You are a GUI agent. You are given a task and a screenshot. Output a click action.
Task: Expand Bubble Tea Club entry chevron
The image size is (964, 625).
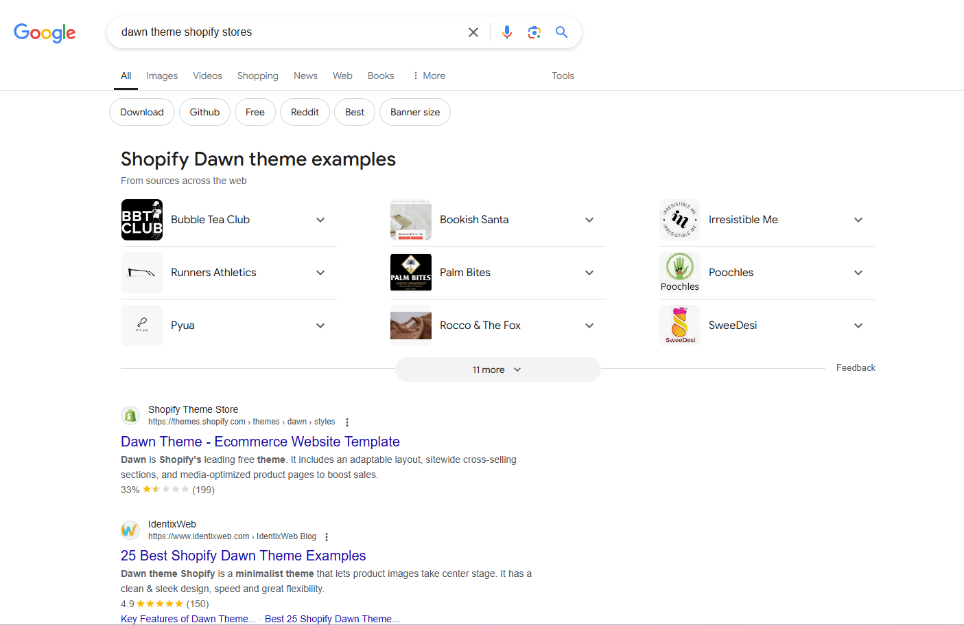(320, 220)
